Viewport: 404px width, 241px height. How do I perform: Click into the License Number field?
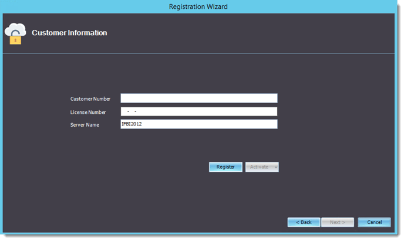click(199, 111)
